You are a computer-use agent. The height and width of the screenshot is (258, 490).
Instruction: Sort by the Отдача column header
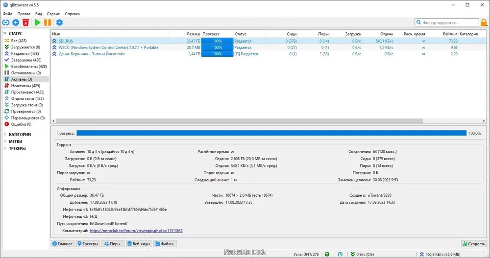378,34
